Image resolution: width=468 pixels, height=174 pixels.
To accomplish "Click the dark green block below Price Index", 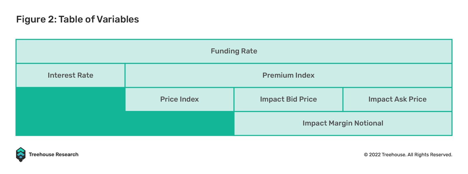I will [x=180, y=123].
